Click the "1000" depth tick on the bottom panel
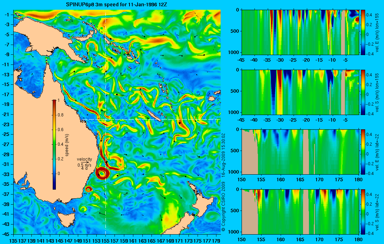The image size is (384, 244). point(234,232)
